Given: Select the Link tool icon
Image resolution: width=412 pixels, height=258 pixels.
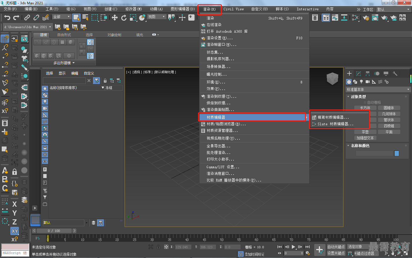Looking at the screenshot, I should coord(27,18).
